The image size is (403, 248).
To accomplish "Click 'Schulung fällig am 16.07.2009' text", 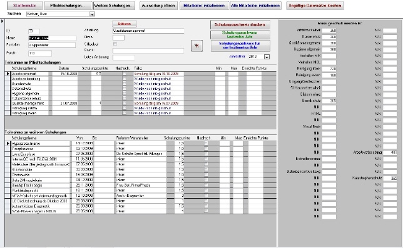I will [156, 103].
